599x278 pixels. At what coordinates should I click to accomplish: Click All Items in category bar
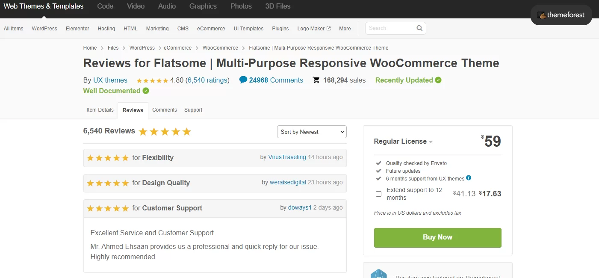click(14, 29)
